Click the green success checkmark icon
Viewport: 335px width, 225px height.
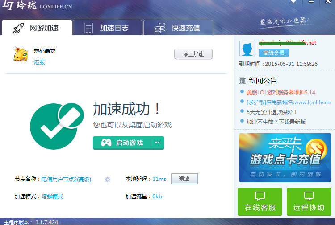coord(57,126)
